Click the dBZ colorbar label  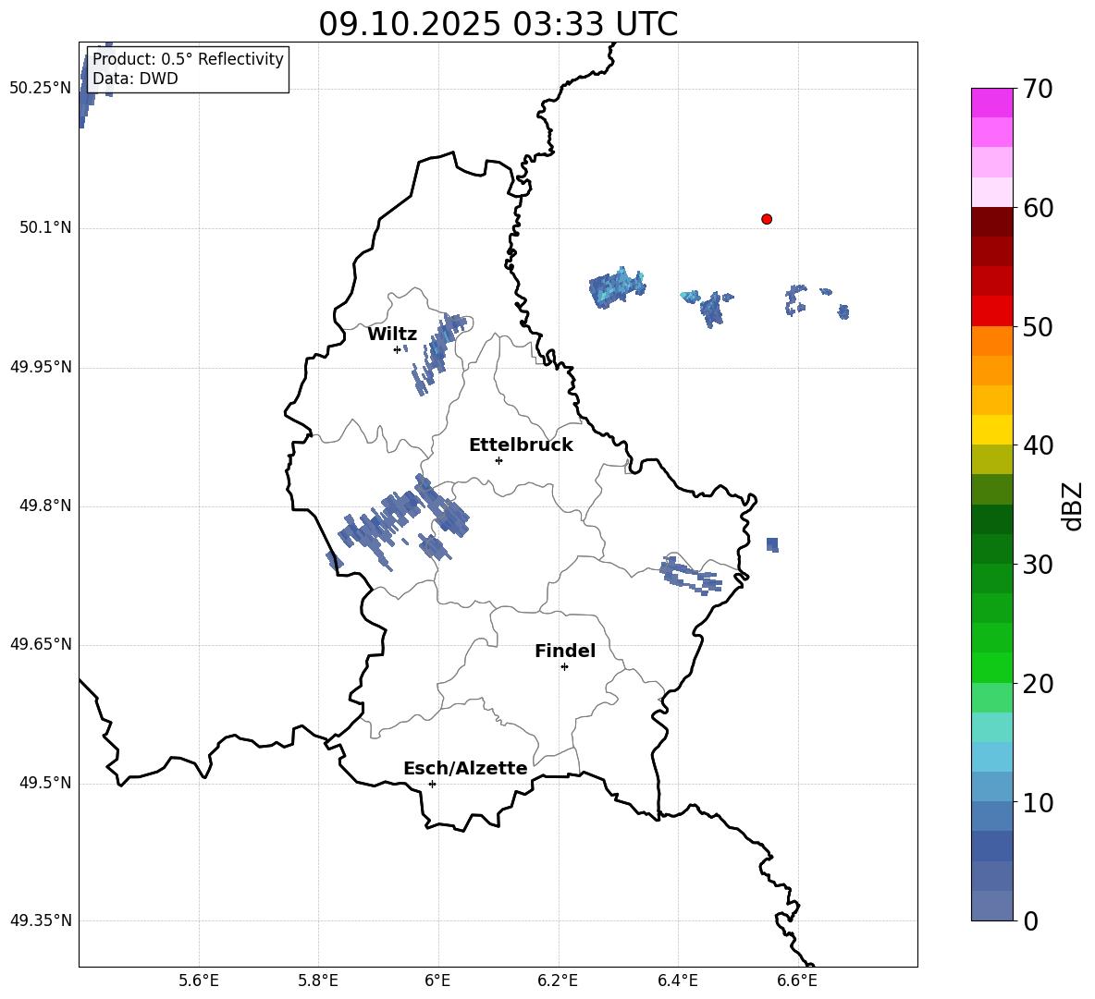pyautogui.click(x=1071, y=506)
